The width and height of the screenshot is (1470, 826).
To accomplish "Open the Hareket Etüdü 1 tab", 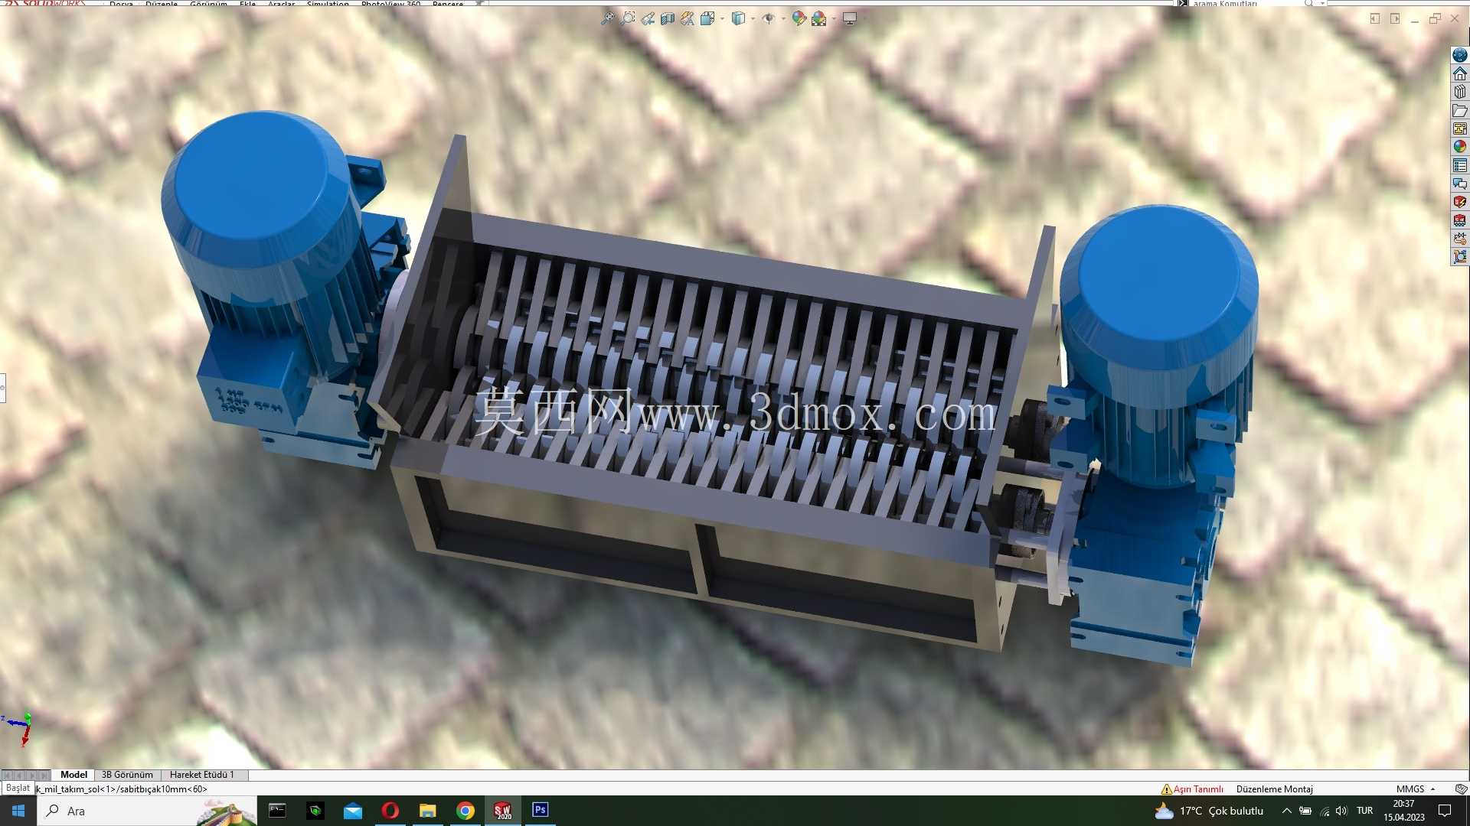I will click(202, 775).
